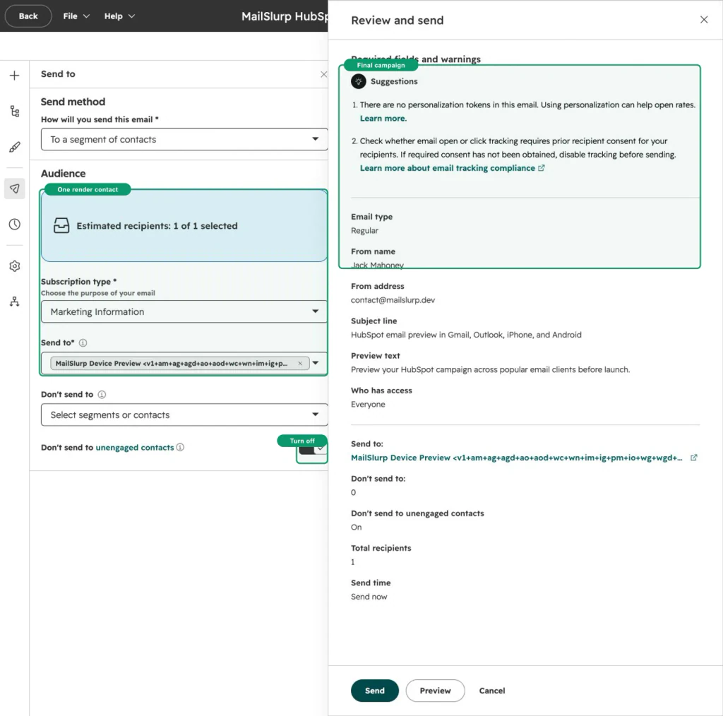
Task: Open the File menu
Action: tap(76, 16)
